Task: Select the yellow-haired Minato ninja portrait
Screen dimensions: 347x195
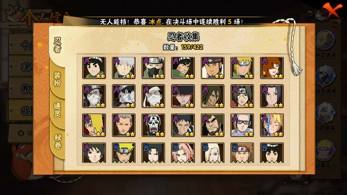Action: pyautogui.click(x=242, y=68)
